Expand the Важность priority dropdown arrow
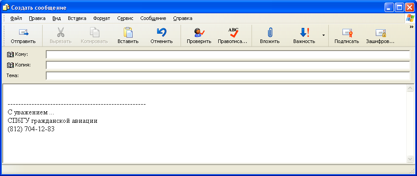This screenshot has height=176, width=417. click(323, 35)
